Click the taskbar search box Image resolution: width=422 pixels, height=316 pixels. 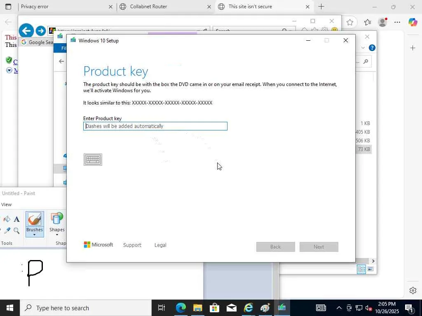pos(86,308)
